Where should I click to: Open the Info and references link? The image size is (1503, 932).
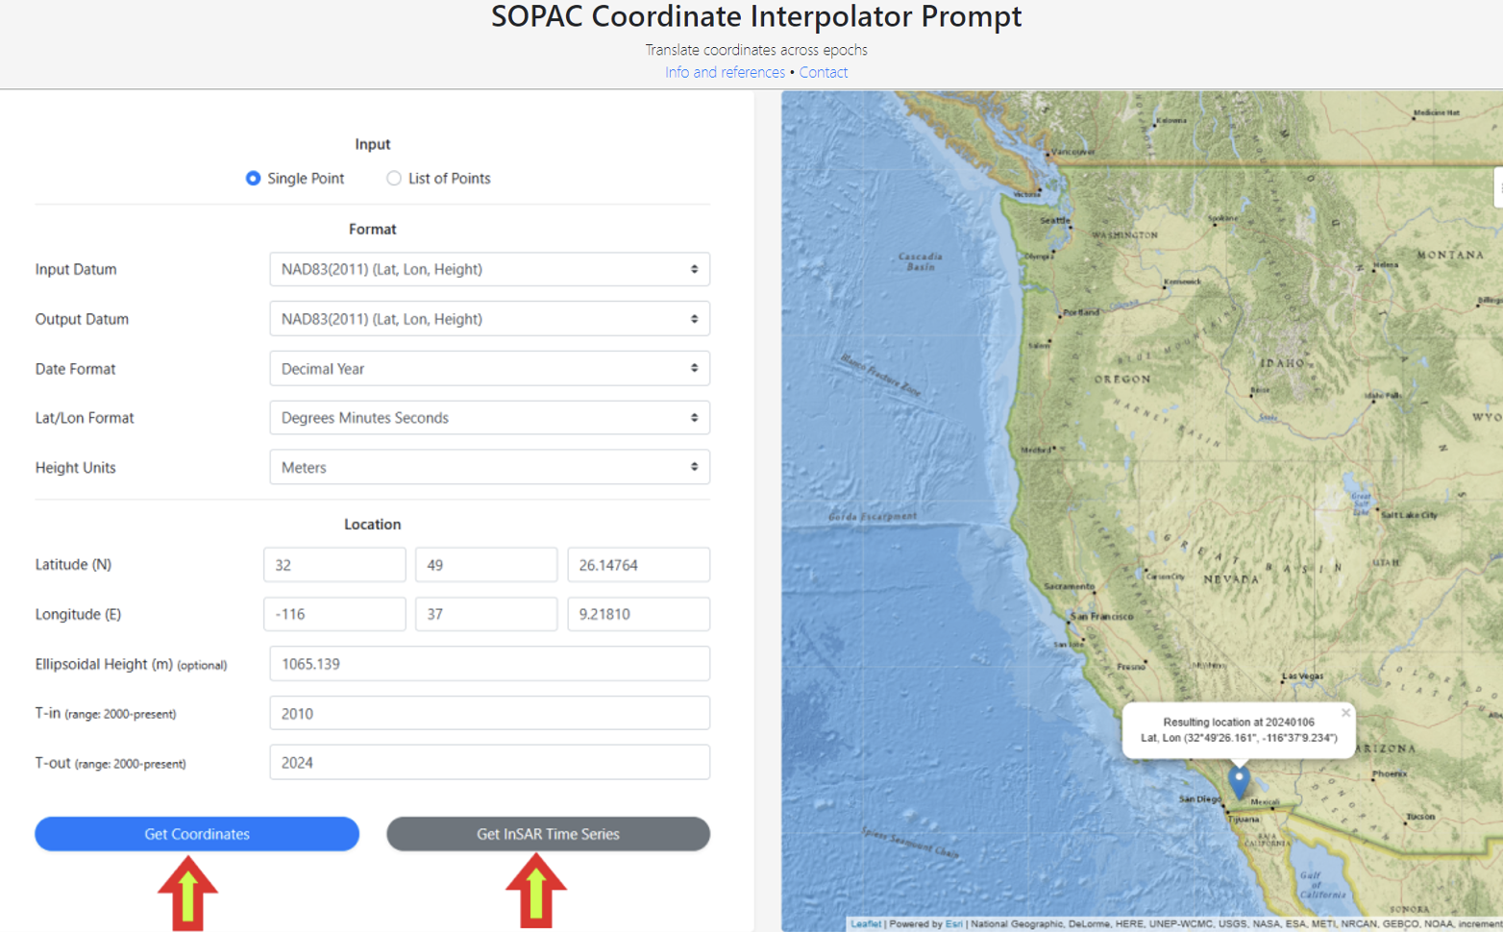point(725,72)
